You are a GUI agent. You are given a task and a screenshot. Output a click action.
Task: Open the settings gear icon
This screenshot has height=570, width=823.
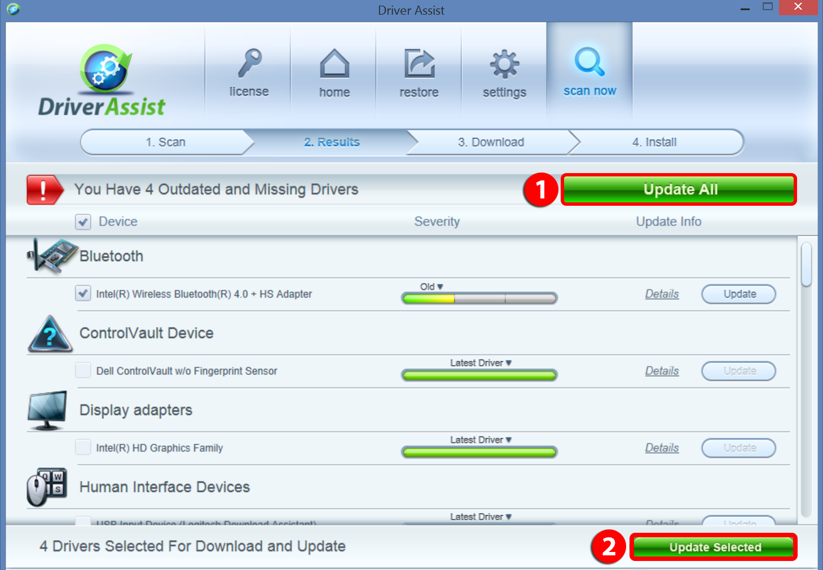[504, 64]
